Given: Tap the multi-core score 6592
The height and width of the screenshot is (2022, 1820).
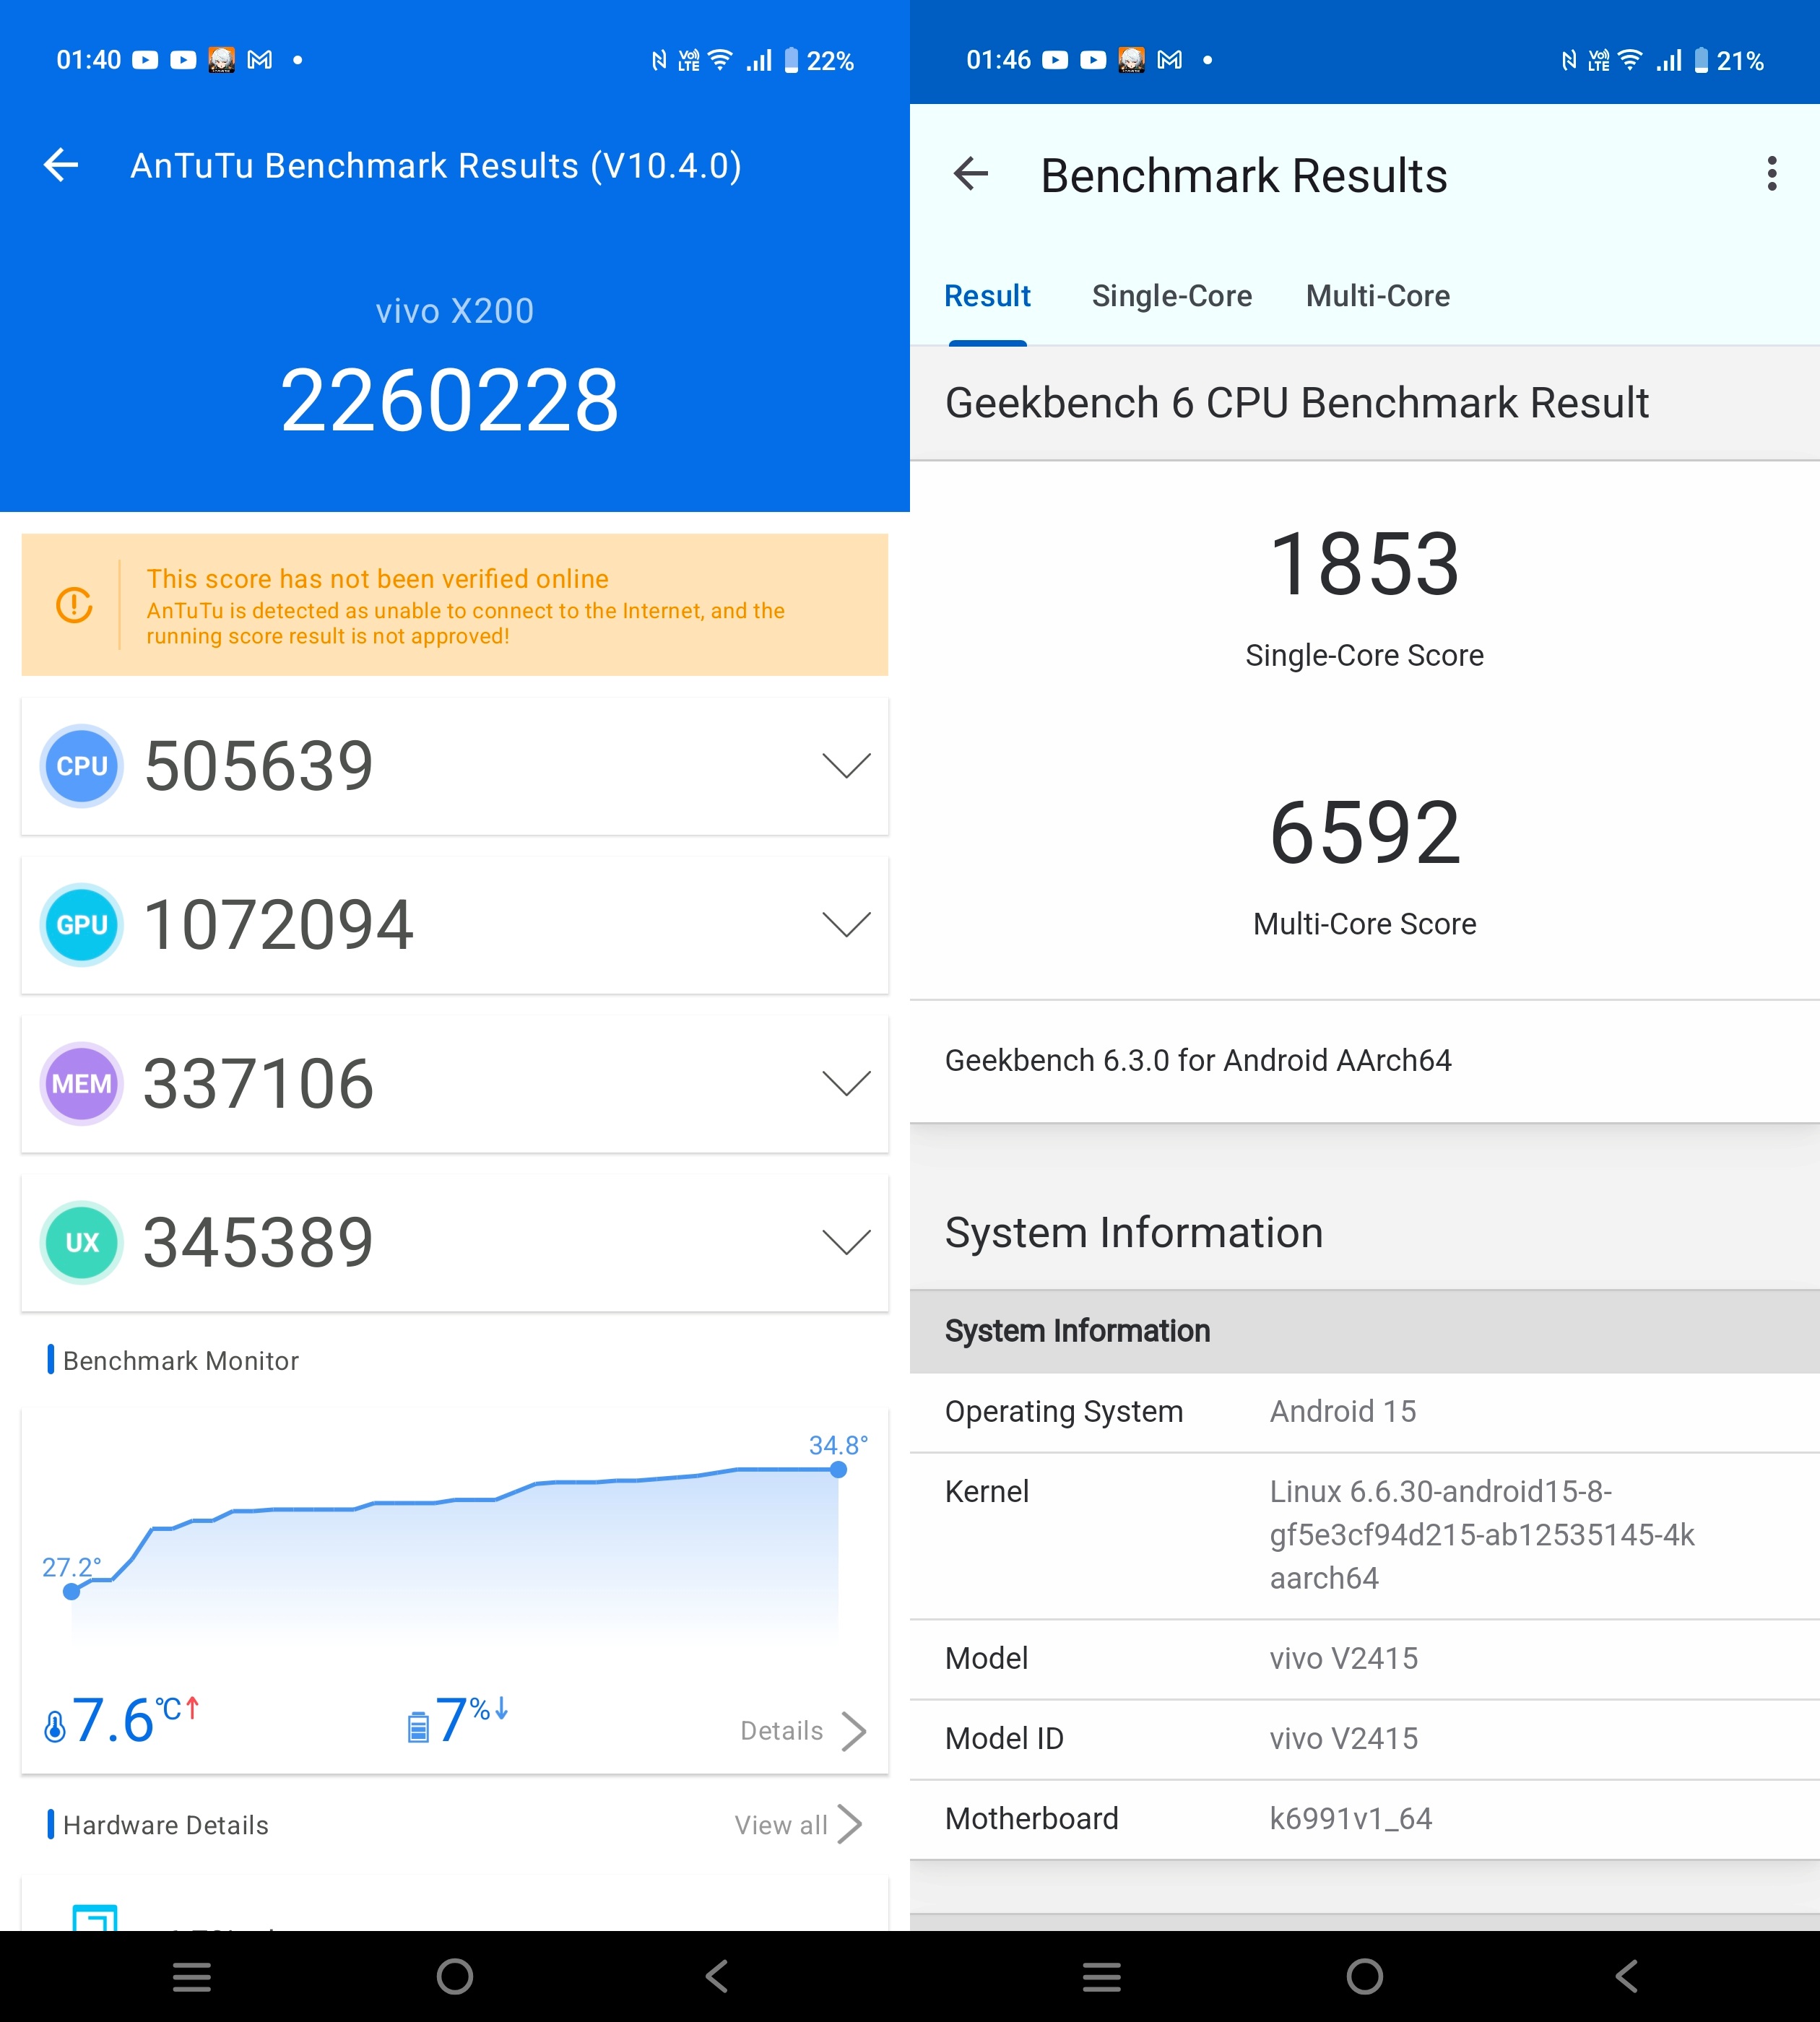Looking at the screenshot, I should point(1365,832).
